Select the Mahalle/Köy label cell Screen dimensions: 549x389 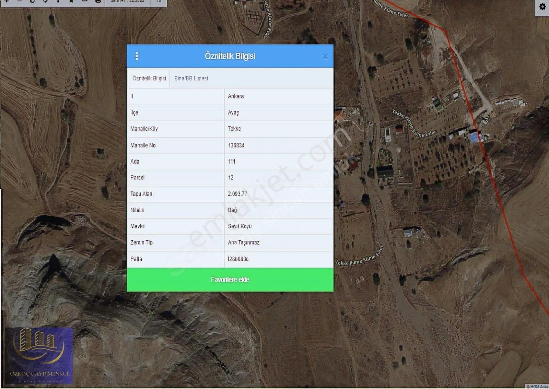(176, 129)
